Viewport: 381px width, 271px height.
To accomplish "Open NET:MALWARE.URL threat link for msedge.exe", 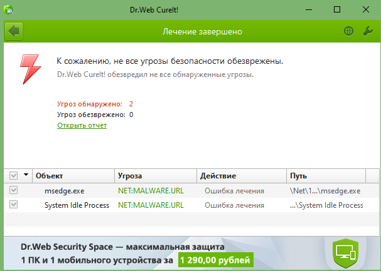I will click(151, 191).
